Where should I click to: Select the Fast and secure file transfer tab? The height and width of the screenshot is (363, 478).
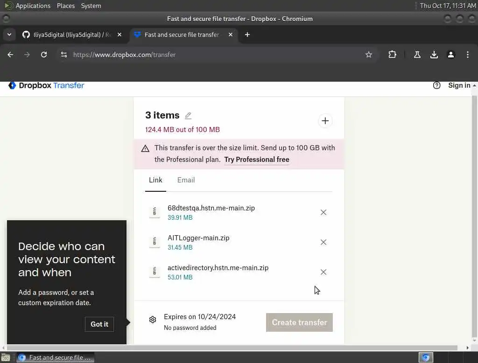point(182,35)
